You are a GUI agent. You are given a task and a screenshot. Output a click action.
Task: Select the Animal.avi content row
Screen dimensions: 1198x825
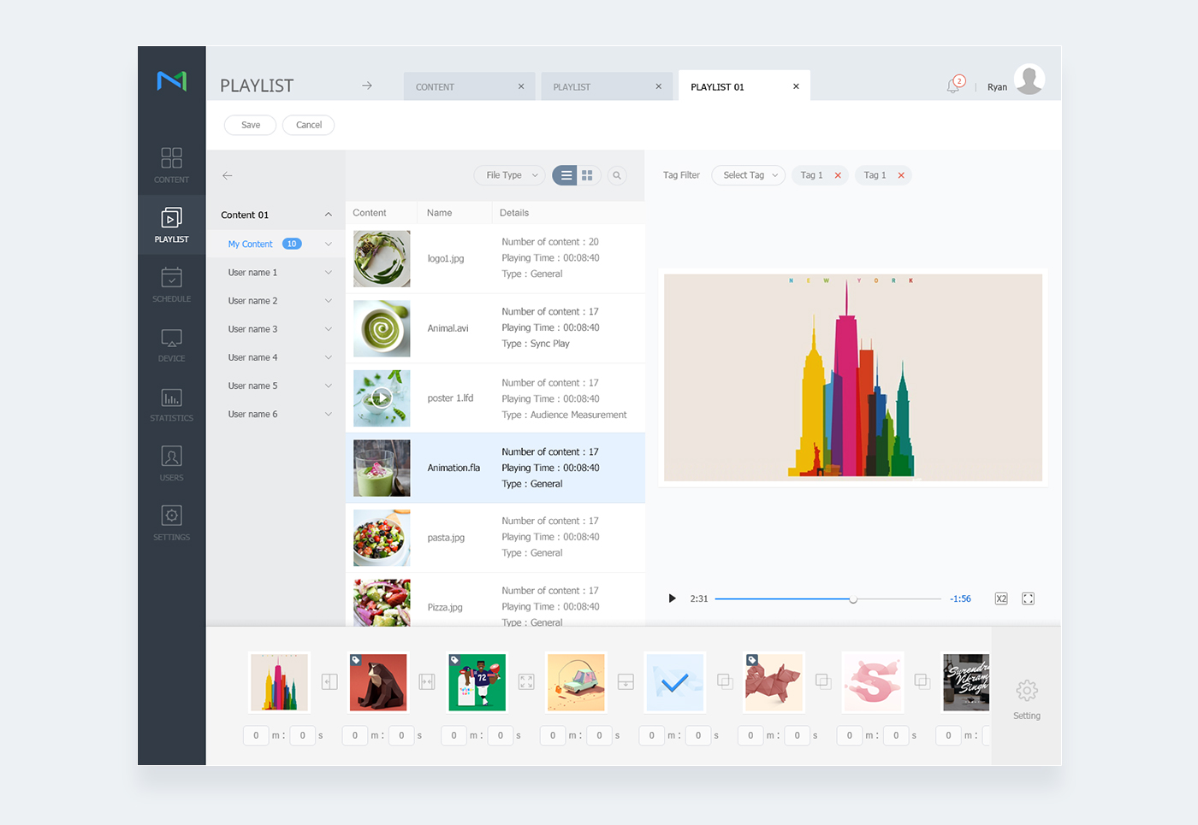click(495, 328)
